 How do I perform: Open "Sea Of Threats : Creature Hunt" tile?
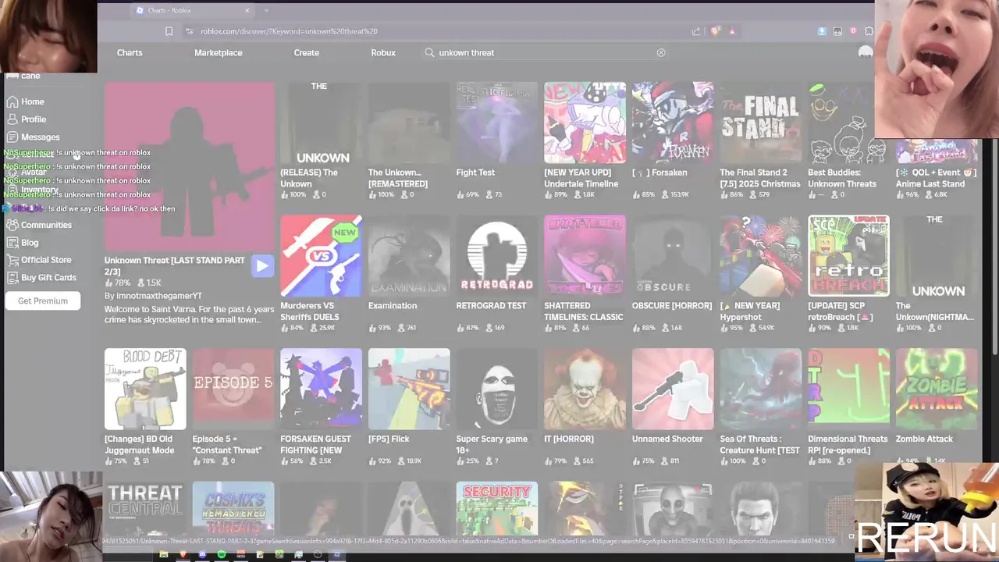[760, 407]
